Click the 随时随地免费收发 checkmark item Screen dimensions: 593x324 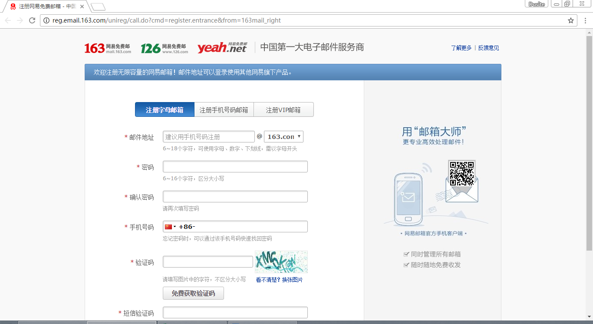(432, 265)
